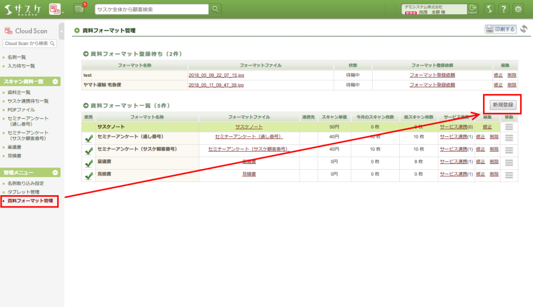Toggle the use checkmark for セミナーアンケート（通し番号）
The height and width of the screenshot is (307, 533).
coord(88,137)
